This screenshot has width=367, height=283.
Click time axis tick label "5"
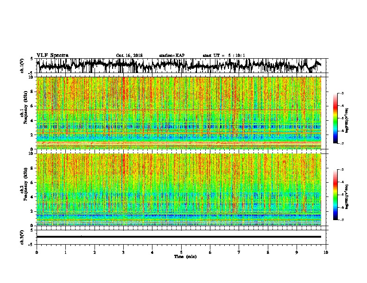click(181, 252)
